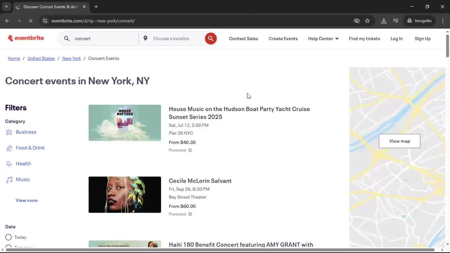Click the browser address bar URL
The image size is (450, 253).
coord(93,21)
